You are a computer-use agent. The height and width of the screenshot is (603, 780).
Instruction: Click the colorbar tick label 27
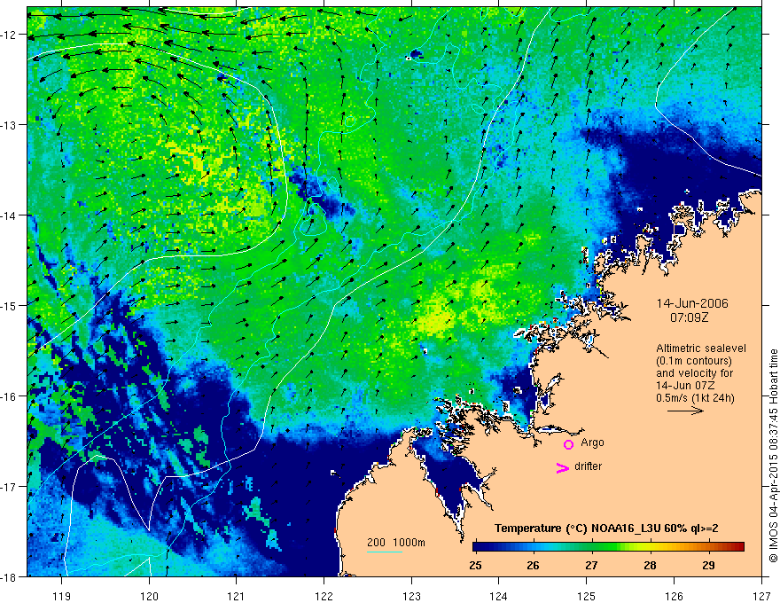point(591,565)
